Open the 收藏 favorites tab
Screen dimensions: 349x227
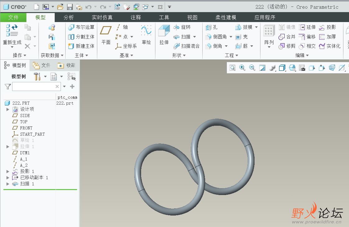pos(67,65)
